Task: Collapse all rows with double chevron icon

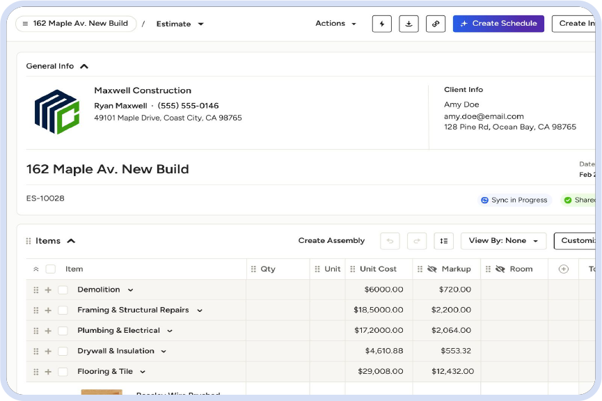Action: click(x=36, y=269)
